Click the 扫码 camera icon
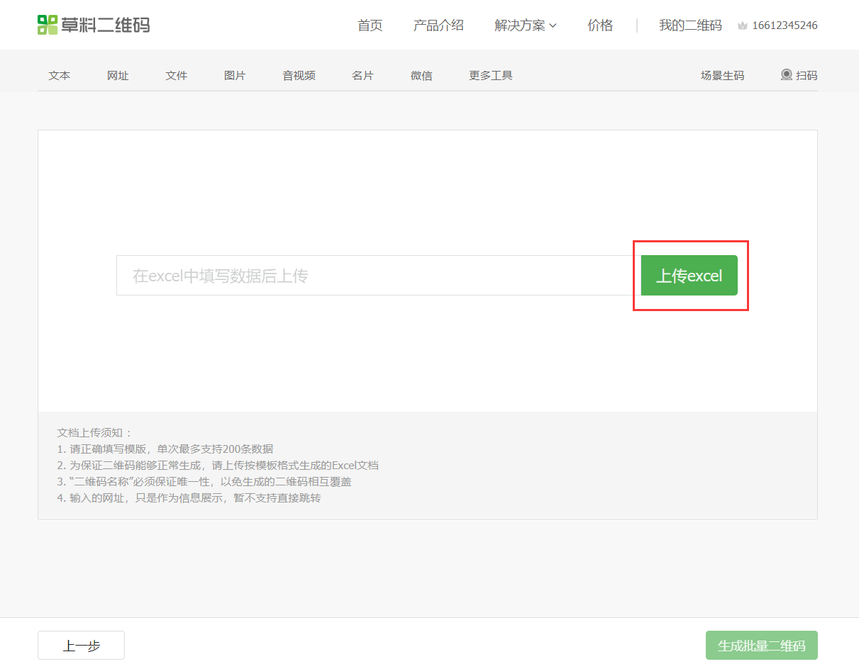The image size is (859, 664). click(787, 75)
